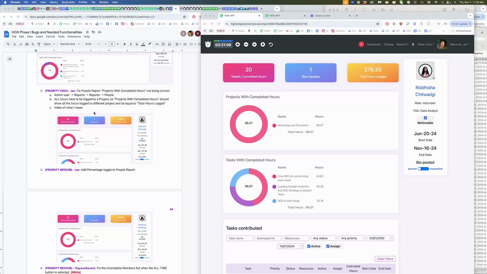Click the 01/01/2010 start date field
Viewport: 487px width, 274px height.
coord(380,238)
